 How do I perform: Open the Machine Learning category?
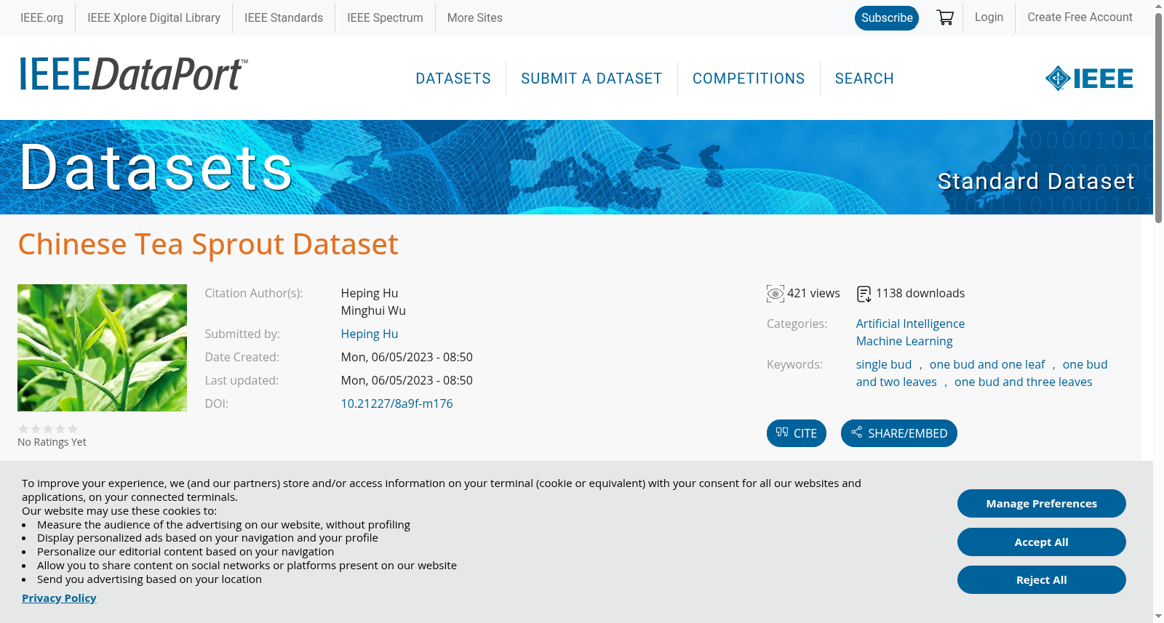tap(904, 341)
